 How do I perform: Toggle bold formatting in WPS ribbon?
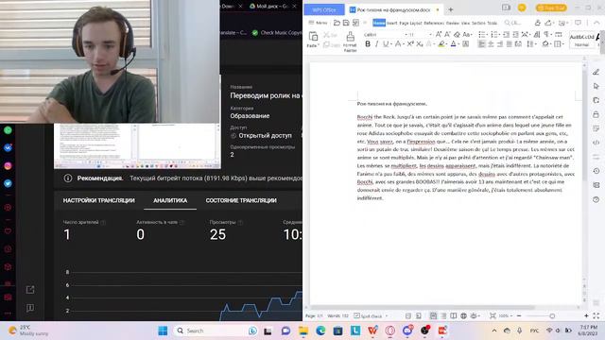point(368,44)
